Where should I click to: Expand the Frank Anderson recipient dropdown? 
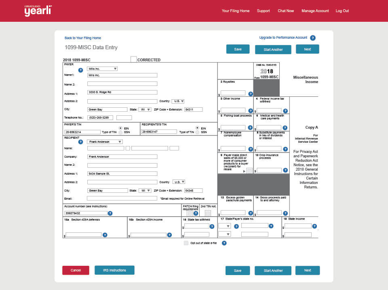(105, 142)
